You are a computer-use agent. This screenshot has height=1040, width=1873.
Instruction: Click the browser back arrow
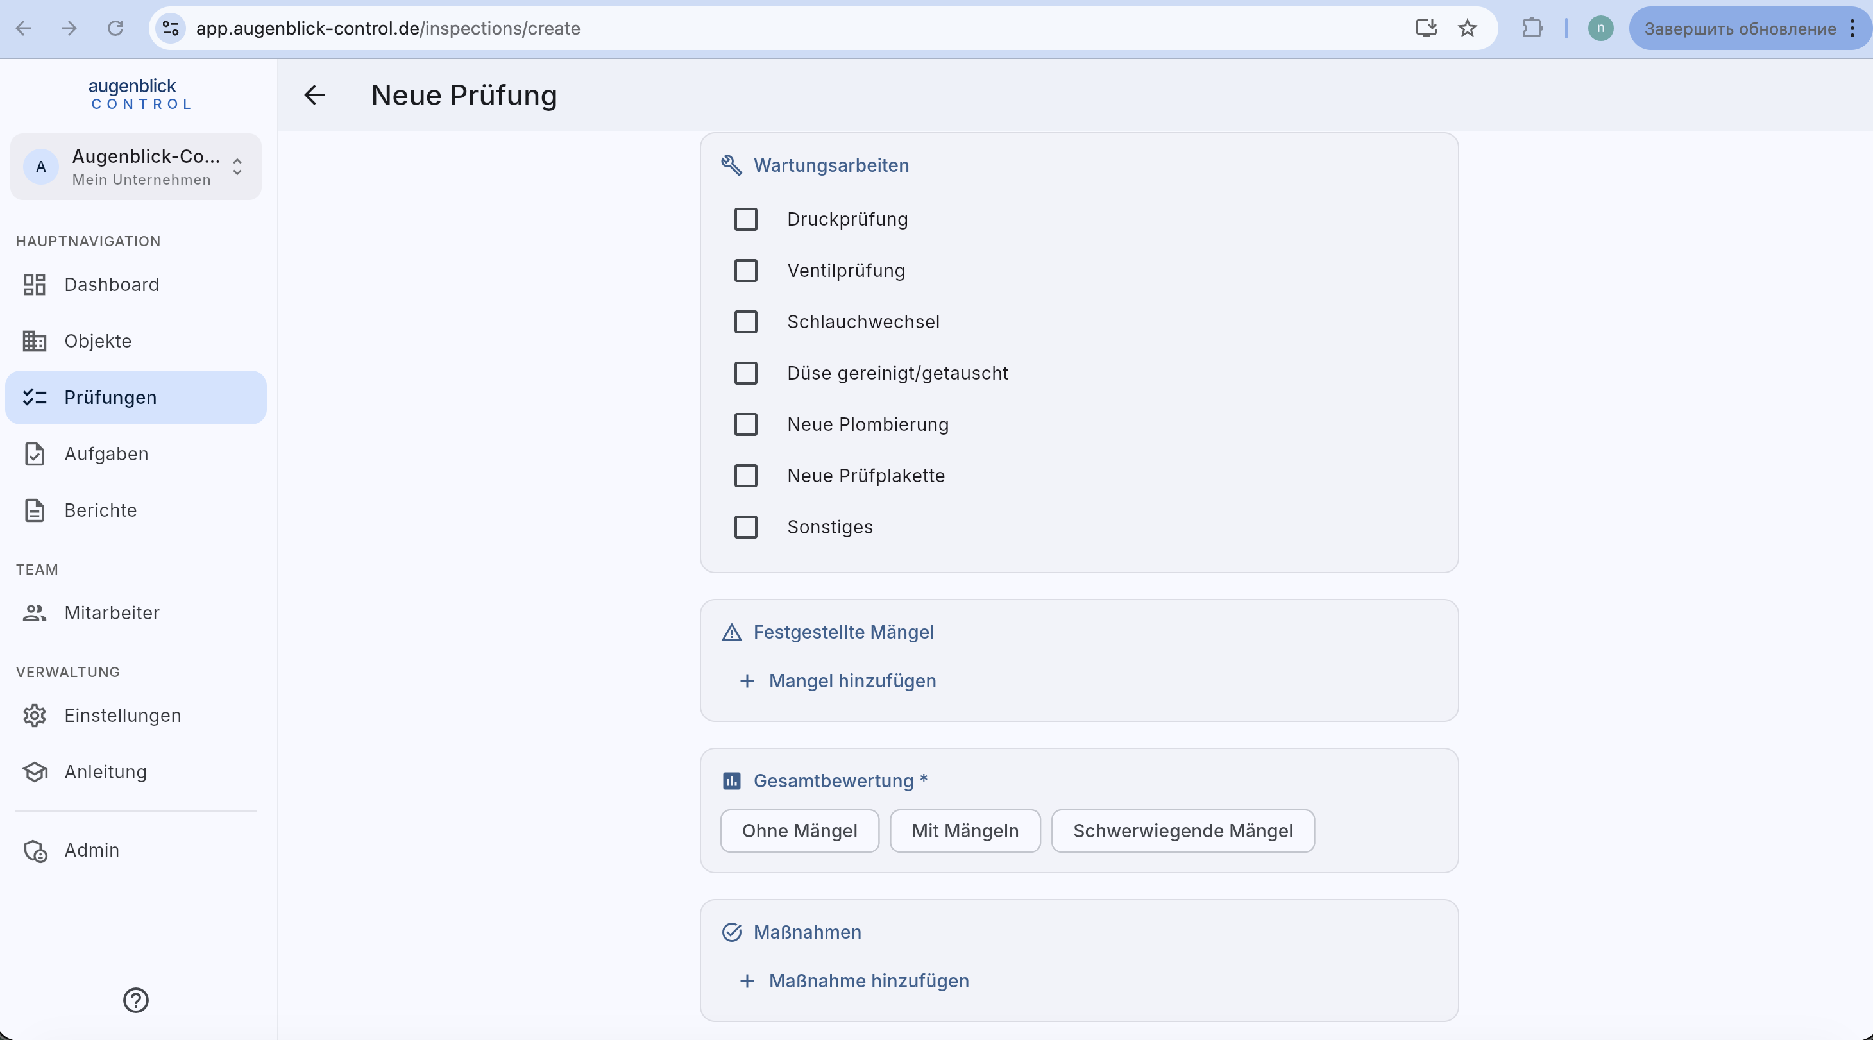coord(23,28)
